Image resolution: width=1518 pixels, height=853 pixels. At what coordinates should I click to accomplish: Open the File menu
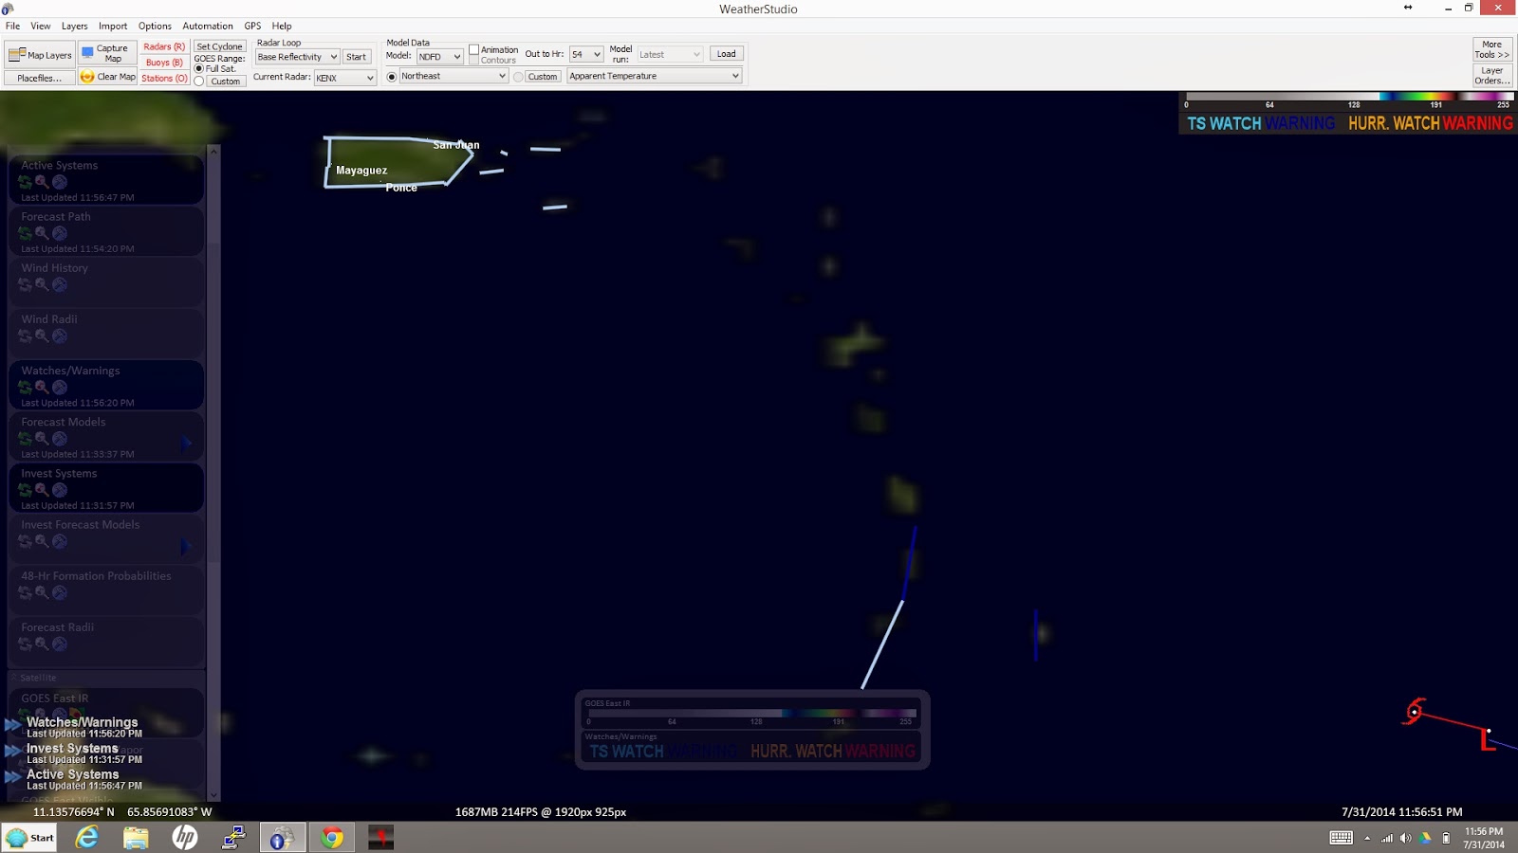tap(13, 26)
